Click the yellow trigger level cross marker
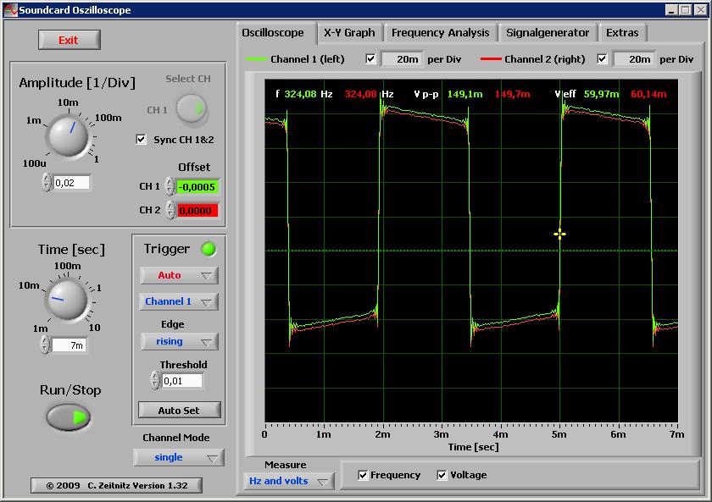Viewport: 712px width, 502px height. coord(559,234)
